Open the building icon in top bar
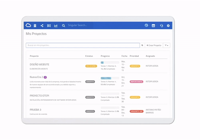Image resolution: width=200 pixels, height=140 pixels. 35,26
